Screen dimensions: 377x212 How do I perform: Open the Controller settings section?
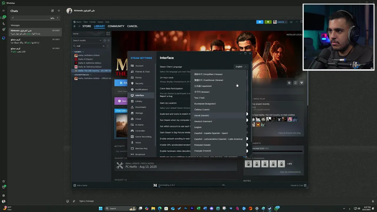141,130
